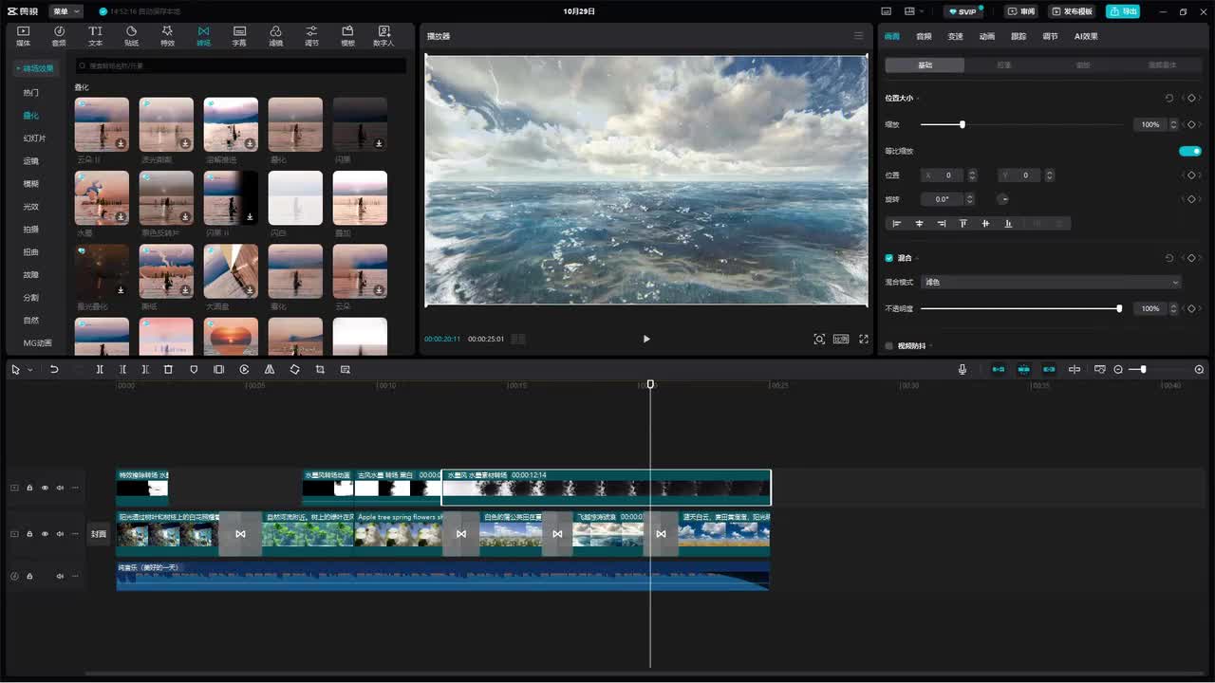Click the 不透明度 opacity slider handle
The width and height of the screenshot is (1215, 683).
pyautogui.click(x=1119, y=308)
